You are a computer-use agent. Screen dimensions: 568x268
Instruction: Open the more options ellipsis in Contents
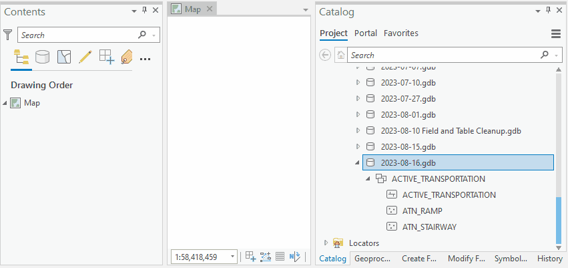coord(145,59)
